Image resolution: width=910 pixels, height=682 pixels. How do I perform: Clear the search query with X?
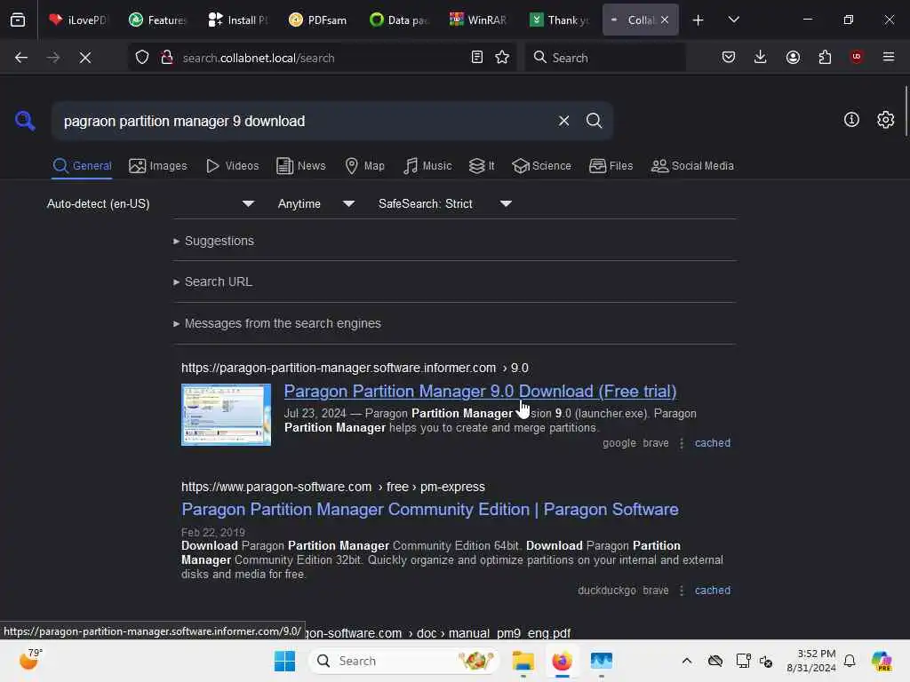(x=563, y=121)
